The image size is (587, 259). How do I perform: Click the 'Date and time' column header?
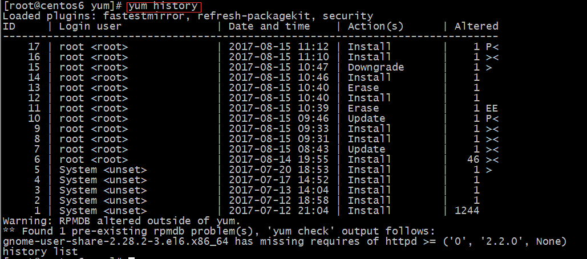[269, 26]
